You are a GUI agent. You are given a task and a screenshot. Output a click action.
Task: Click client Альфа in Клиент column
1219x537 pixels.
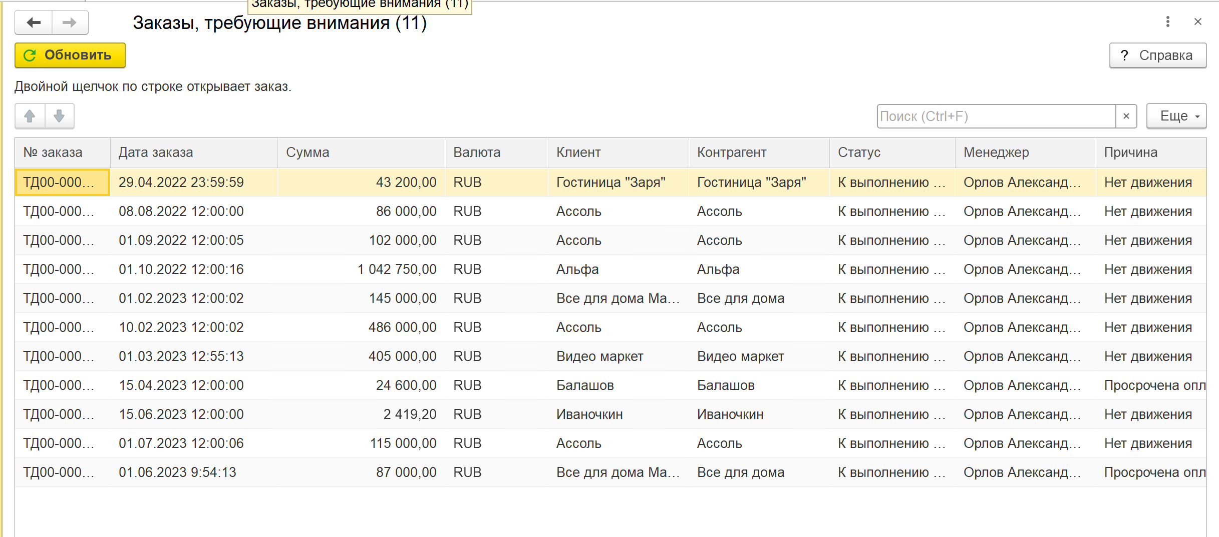point(619,269)
